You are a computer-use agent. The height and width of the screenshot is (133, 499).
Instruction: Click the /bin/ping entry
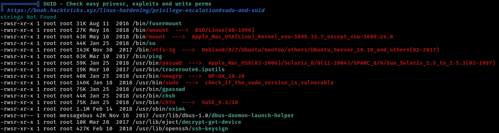[x=147, y=56]
